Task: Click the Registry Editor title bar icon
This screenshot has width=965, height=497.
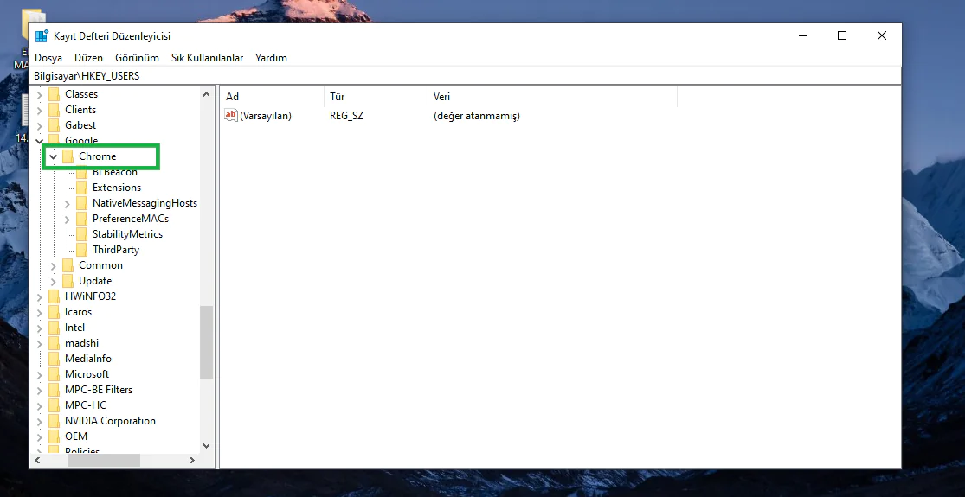Action: click(x=42, y=36)
